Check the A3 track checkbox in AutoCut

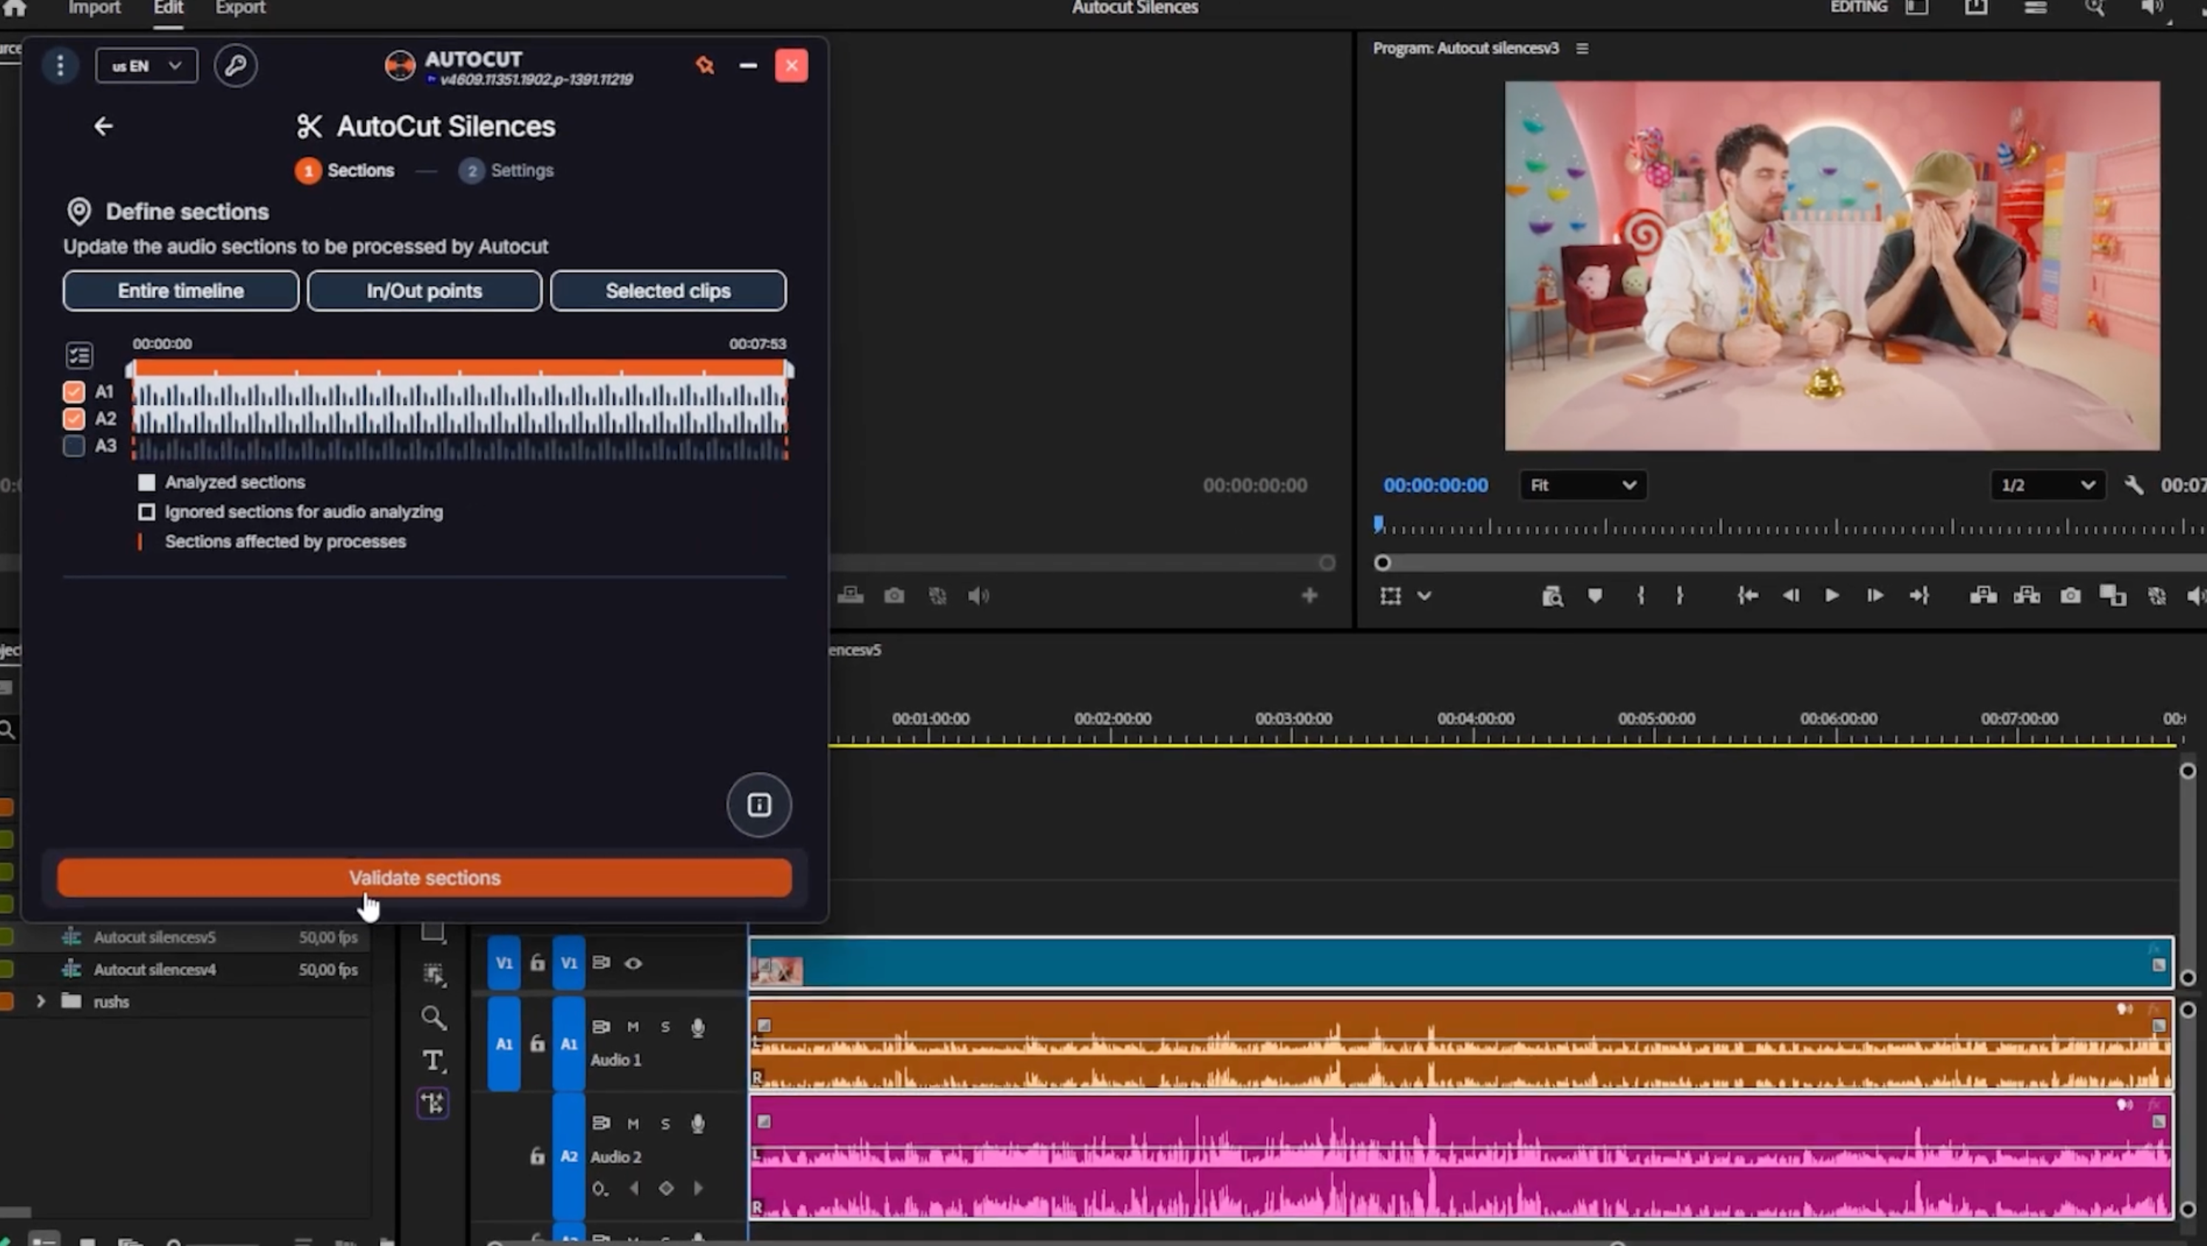(x=75, y=446)
